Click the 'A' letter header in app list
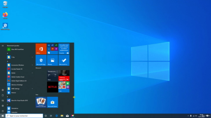The width and height of the screenshot is (211, 118). (x=8, y=61)
